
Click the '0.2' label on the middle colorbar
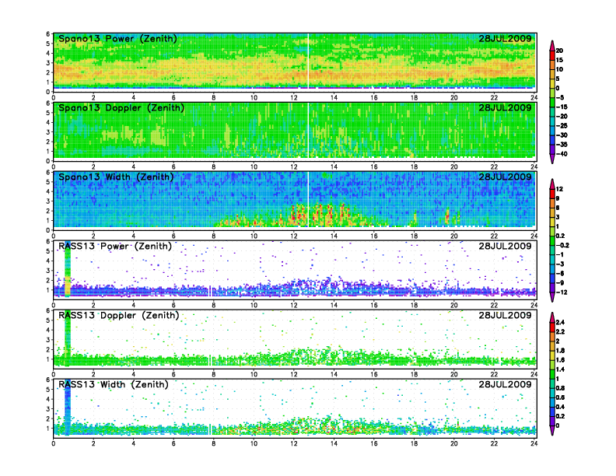click(x=560, y=236)
